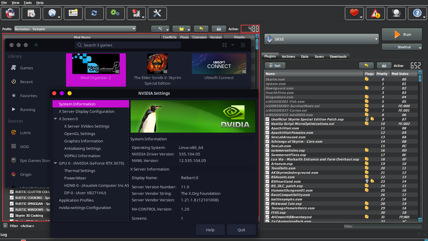This screenshot has height=241, width=428.
Task: Expand the filter panel arrow button
Action: click(x=5, y=226)
